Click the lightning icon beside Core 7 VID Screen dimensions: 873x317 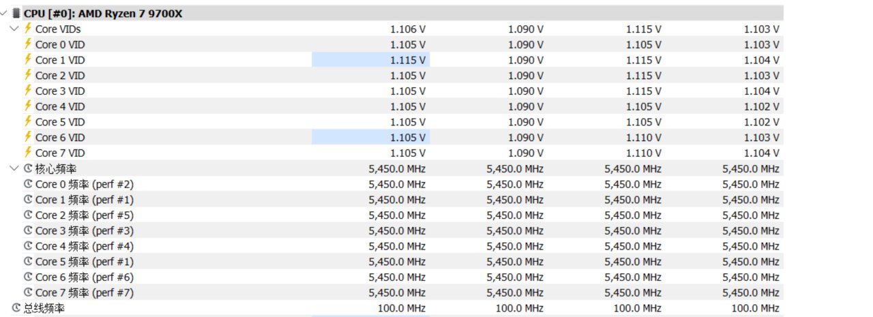coord(28,153)
